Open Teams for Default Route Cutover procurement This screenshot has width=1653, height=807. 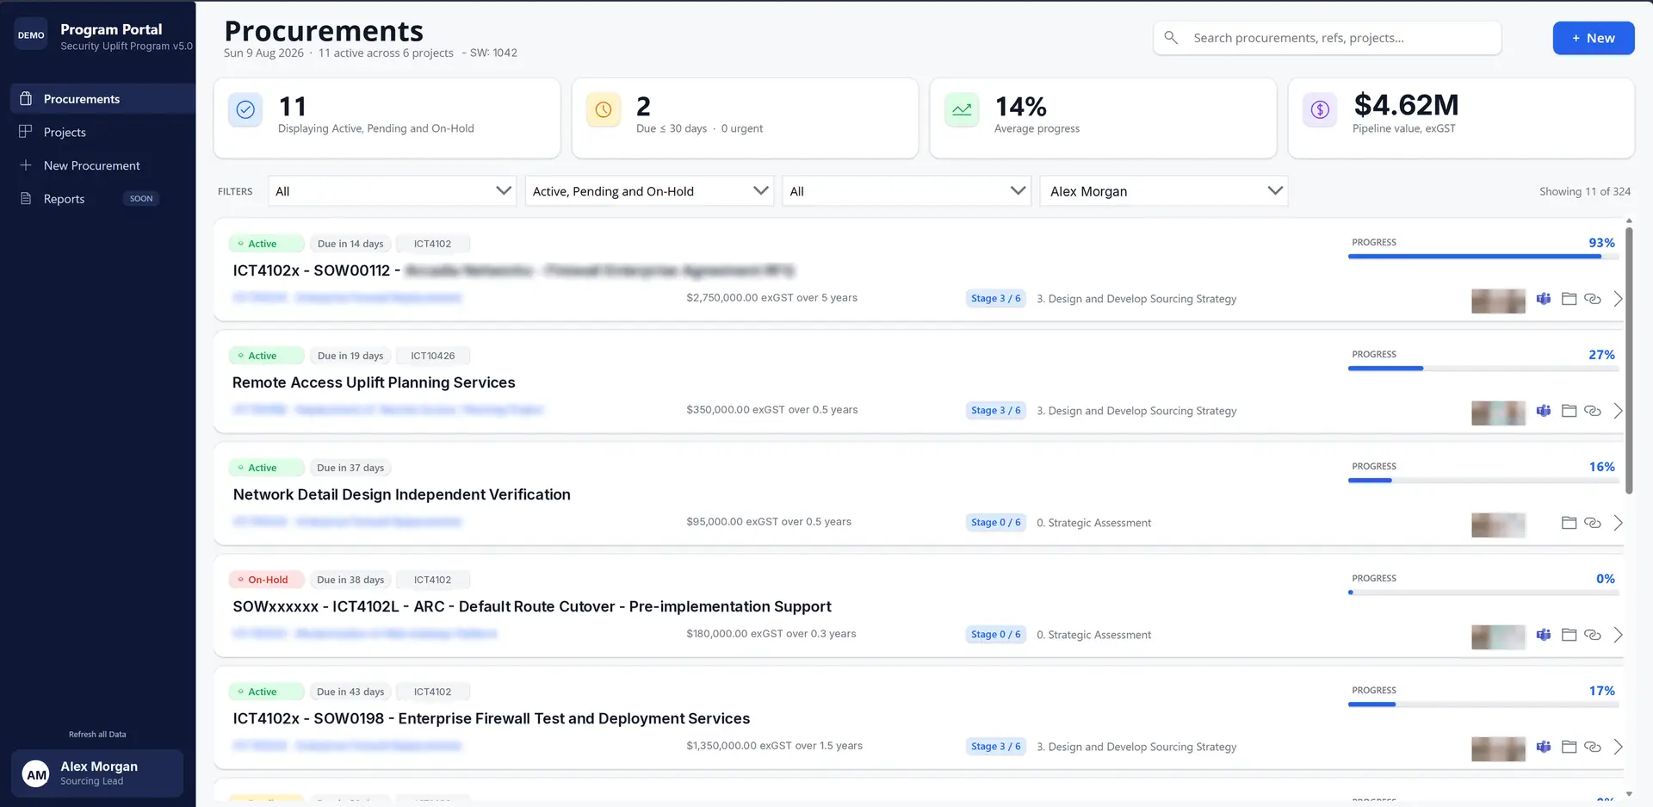click(1544, 635)
